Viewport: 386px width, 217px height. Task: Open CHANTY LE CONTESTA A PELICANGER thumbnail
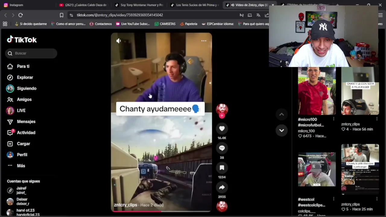pyautogui.click(x=360, y=91)
